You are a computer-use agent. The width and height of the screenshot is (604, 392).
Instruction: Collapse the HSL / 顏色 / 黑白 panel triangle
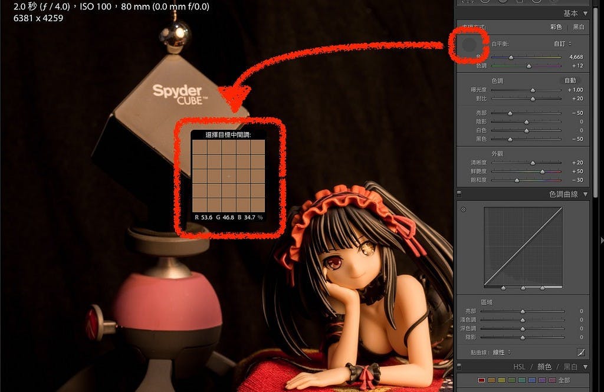click(x=586, y=367)
